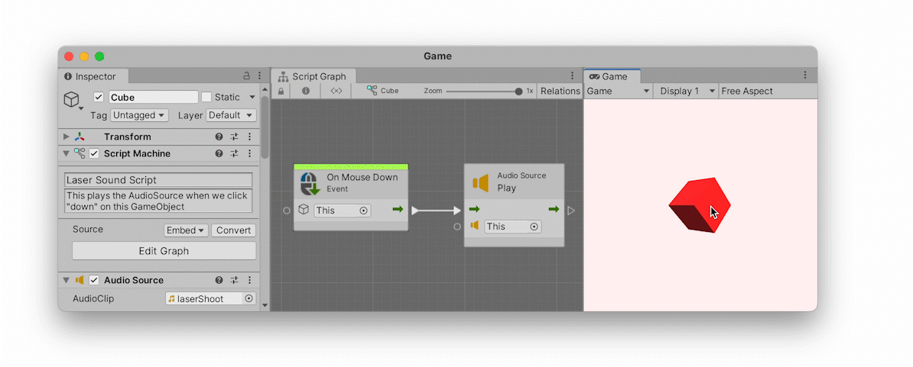Toggle Script Graph lock icon

coord(281,91)
